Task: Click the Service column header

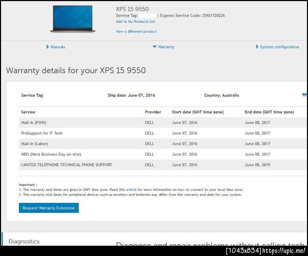Action: [28, 112]
